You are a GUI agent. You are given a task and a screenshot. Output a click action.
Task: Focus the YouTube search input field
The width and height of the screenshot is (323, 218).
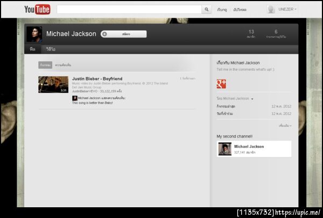pyautogui.click(x=129, y=10)
